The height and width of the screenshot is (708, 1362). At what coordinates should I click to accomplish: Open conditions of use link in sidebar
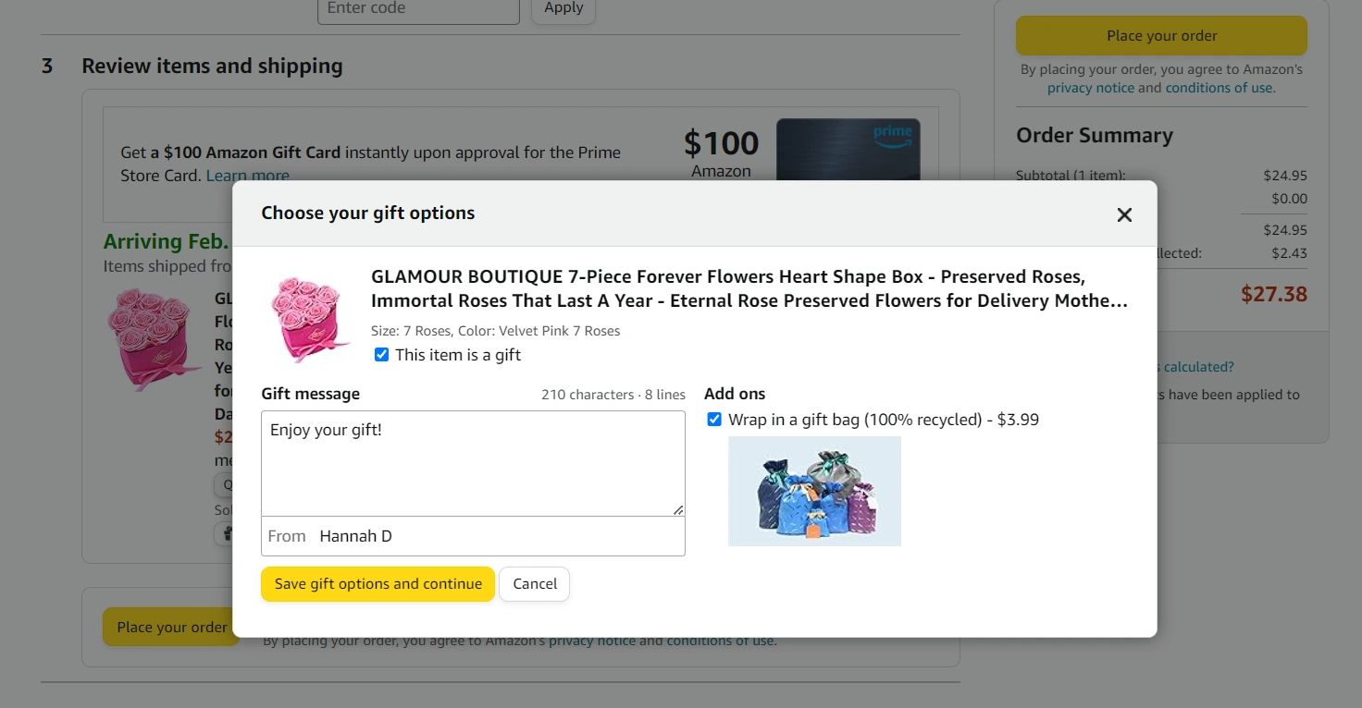pyautogui.click(x=1220, y=88)
